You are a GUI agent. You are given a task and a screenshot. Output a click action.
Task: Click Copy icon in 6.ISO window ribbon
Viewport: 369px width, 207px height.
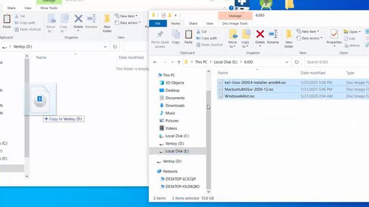point(175,37)
